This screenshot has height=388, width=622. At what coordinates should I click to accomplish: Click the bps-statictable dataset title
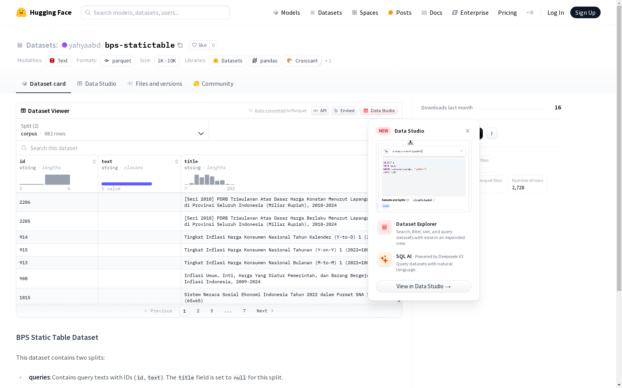pyautogui.click(x=140, y=45)
